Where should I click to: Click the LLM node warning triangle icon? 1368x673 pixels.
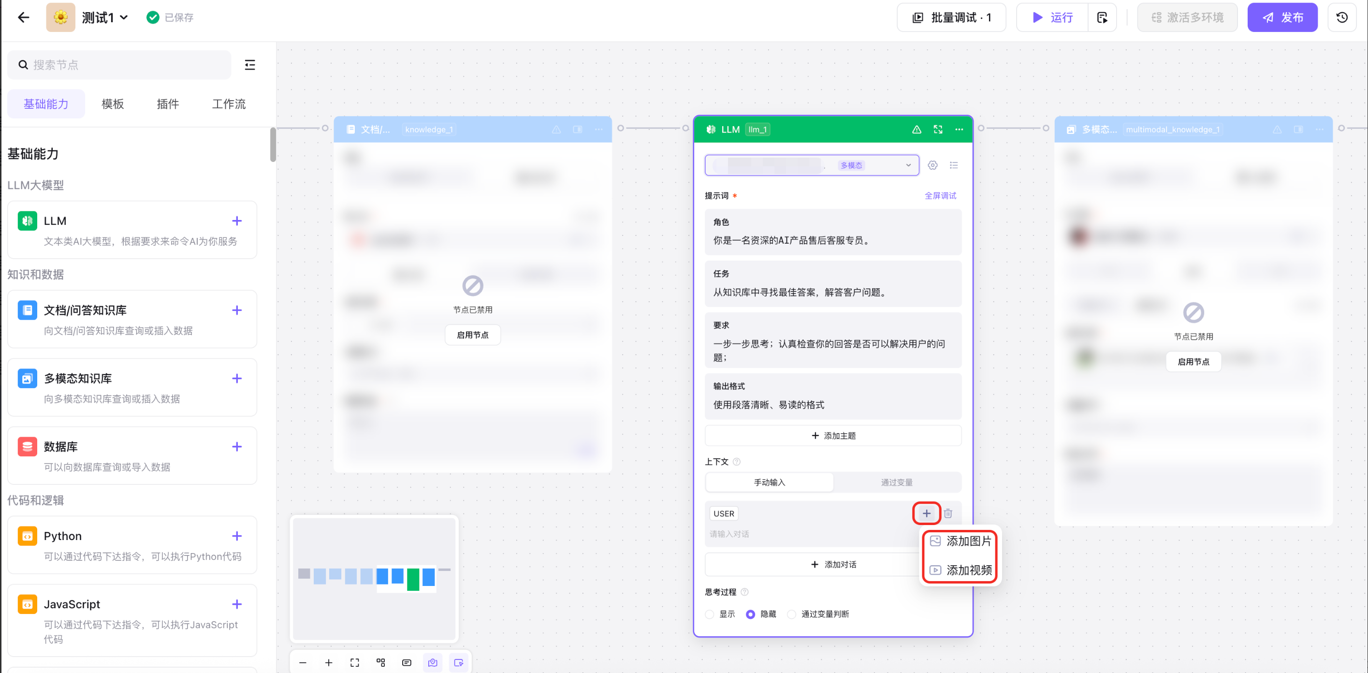[x=917, y=129]
